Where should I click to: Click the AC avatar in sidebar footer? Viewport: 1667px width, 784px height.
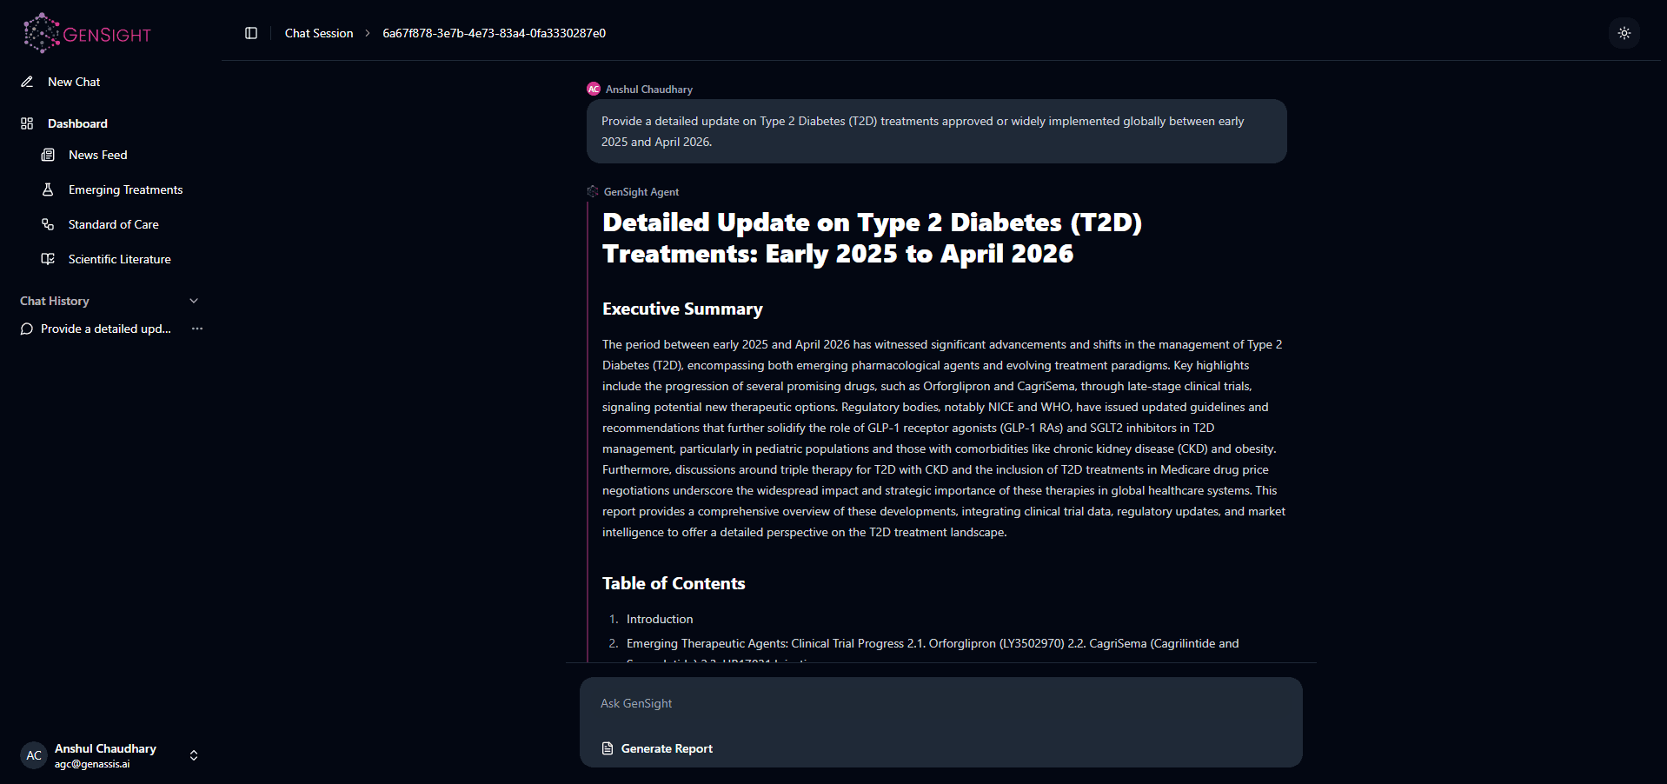click(x=34, y=755)
